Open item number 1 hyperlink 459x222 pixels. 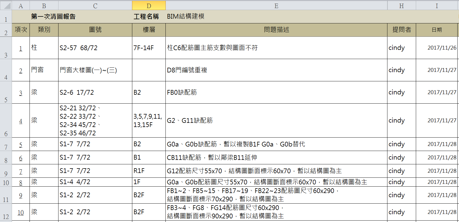21,48
